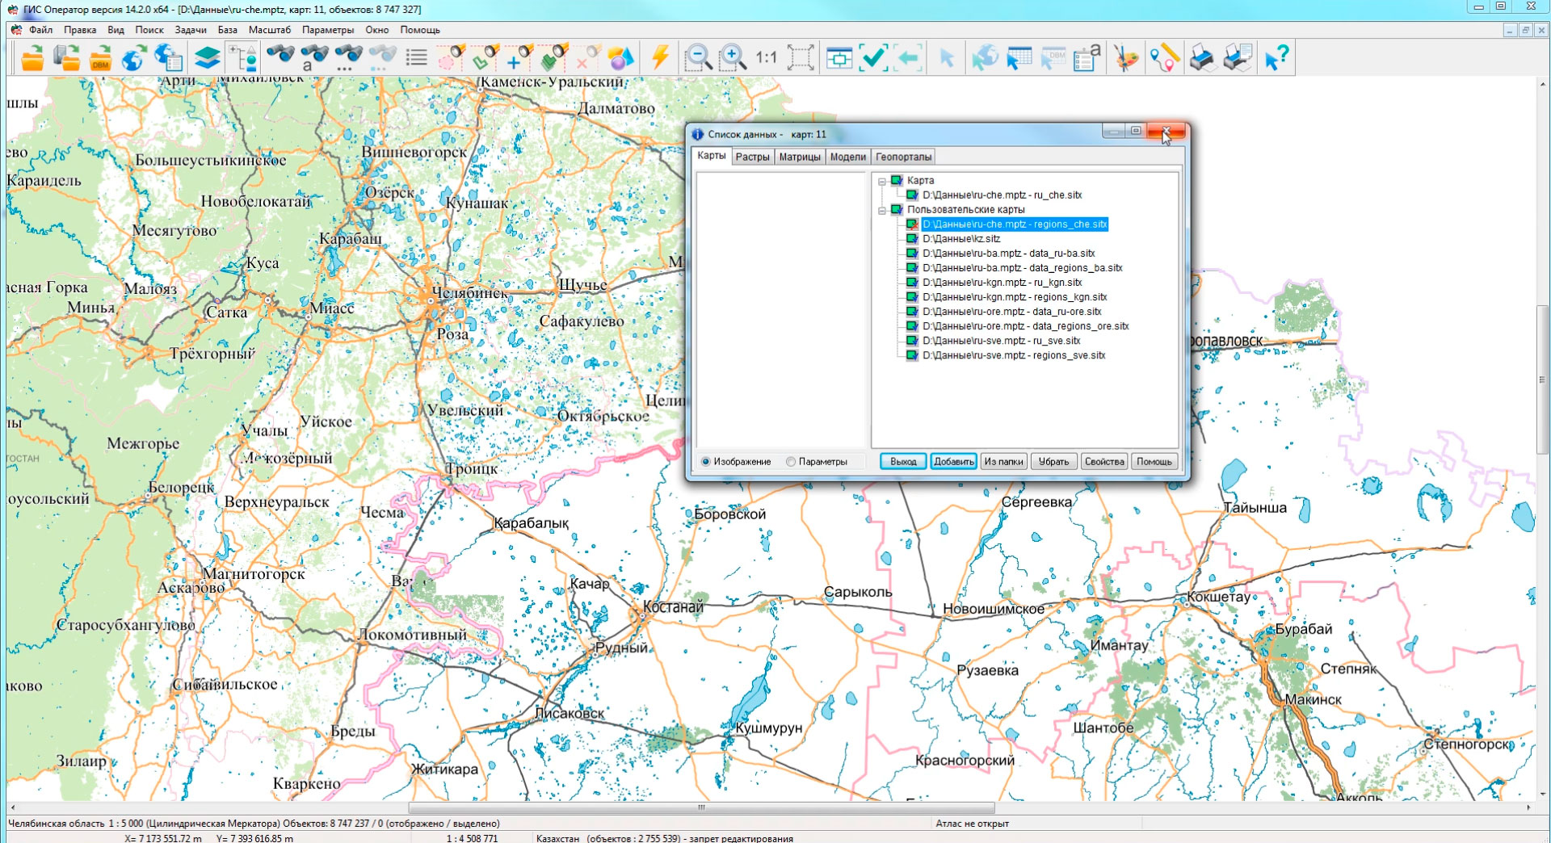This screenshot has width=1551, height=843.
Task: Click the orange open-folder icon in toolbar
Action: [32, 58]
